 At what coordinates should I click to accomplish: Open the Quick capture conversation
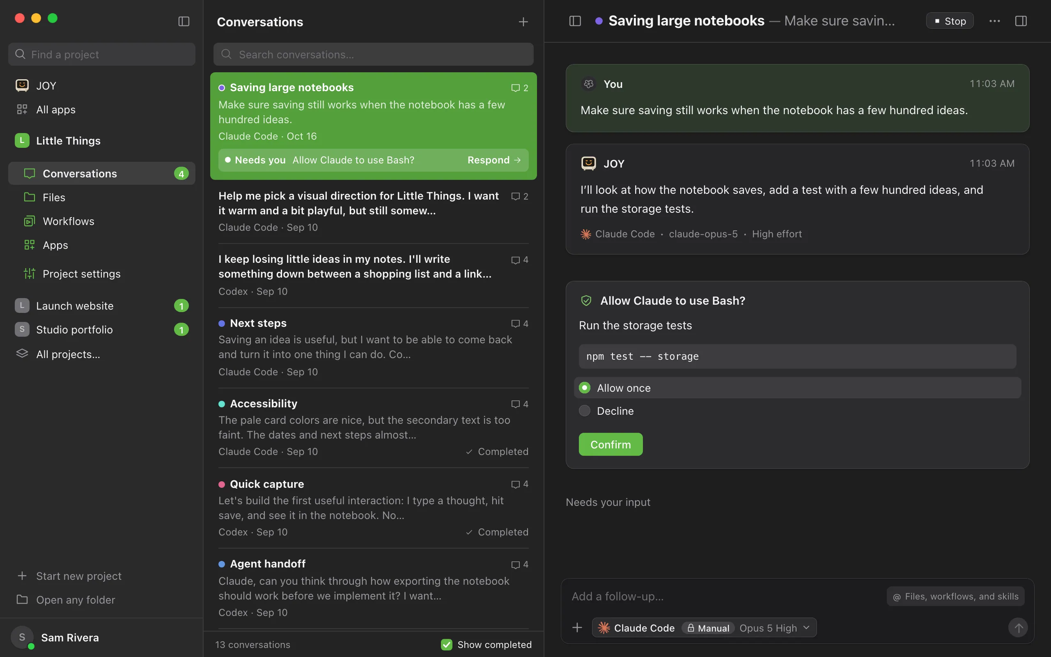click(374, 508)
